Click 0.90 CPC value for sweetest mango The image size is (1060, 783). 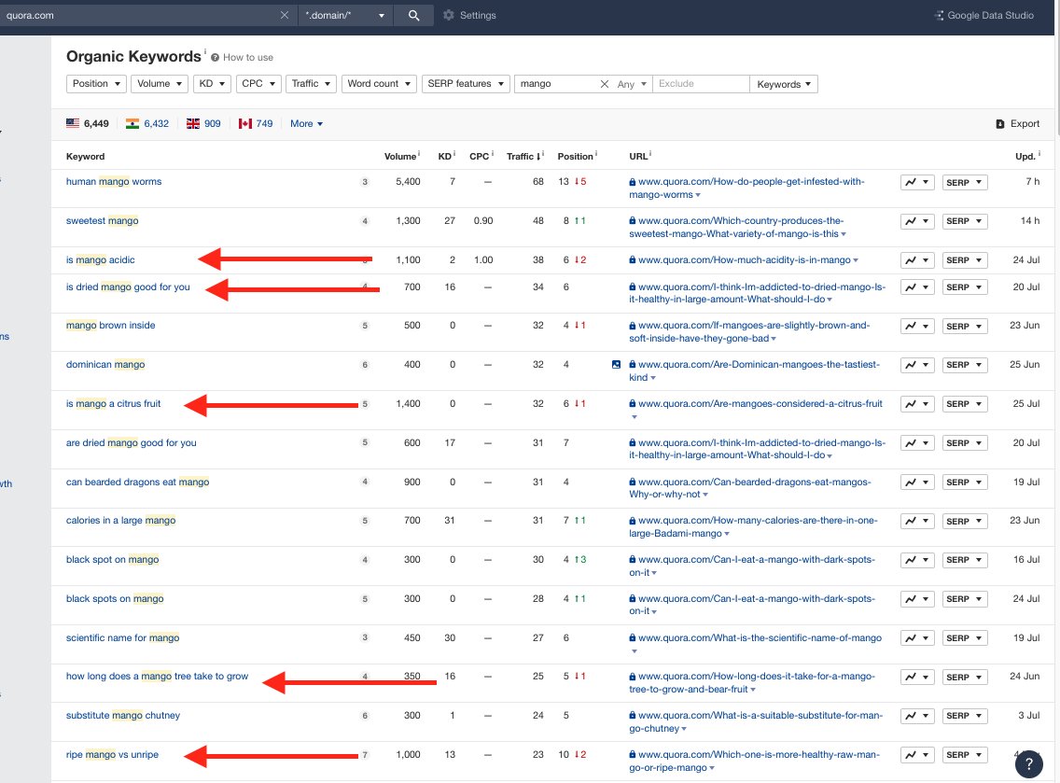[x=483, y=220]
